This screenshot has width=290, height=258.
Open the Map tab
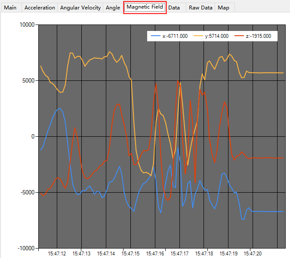(x=225, y=8)
